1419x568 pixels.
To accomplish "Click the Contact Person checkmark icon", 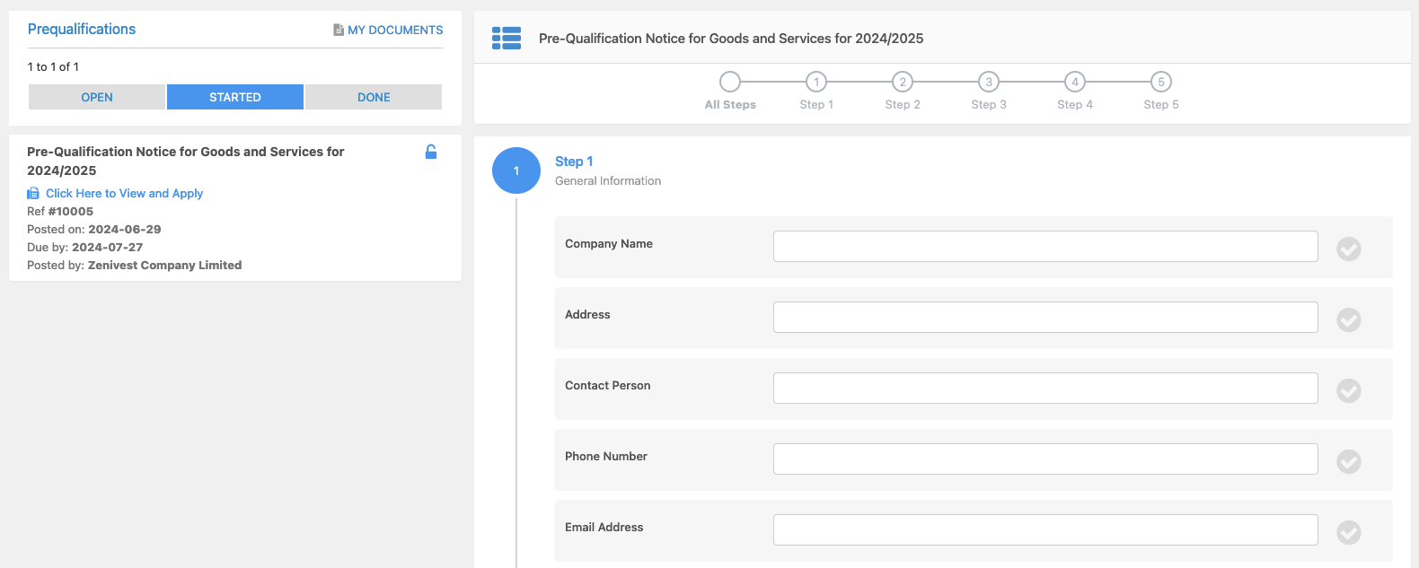I will coord(1349,390).
